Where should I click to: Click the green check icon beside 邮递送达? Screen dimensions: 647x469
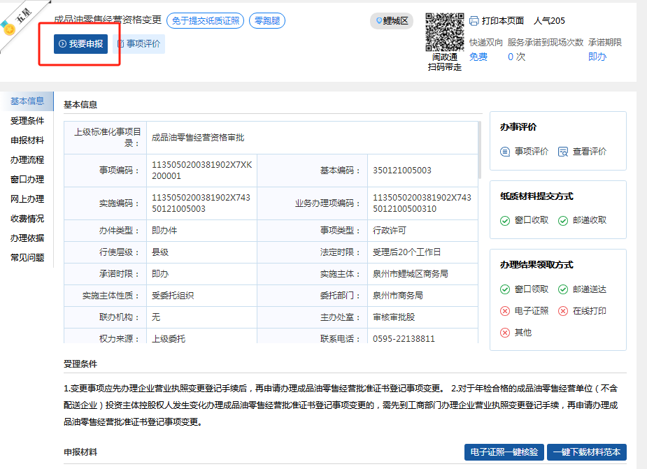point(563,289)
